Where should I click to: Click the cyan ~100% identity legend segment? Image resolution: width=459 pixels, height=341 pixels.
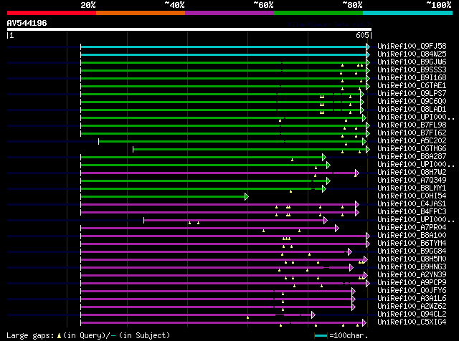408,13
